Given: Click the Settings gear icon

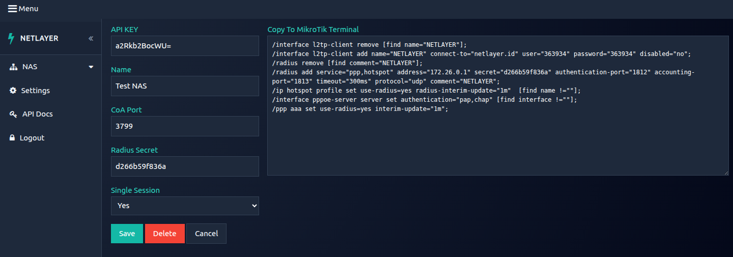Looking at the screenshot, I should 13,91.
